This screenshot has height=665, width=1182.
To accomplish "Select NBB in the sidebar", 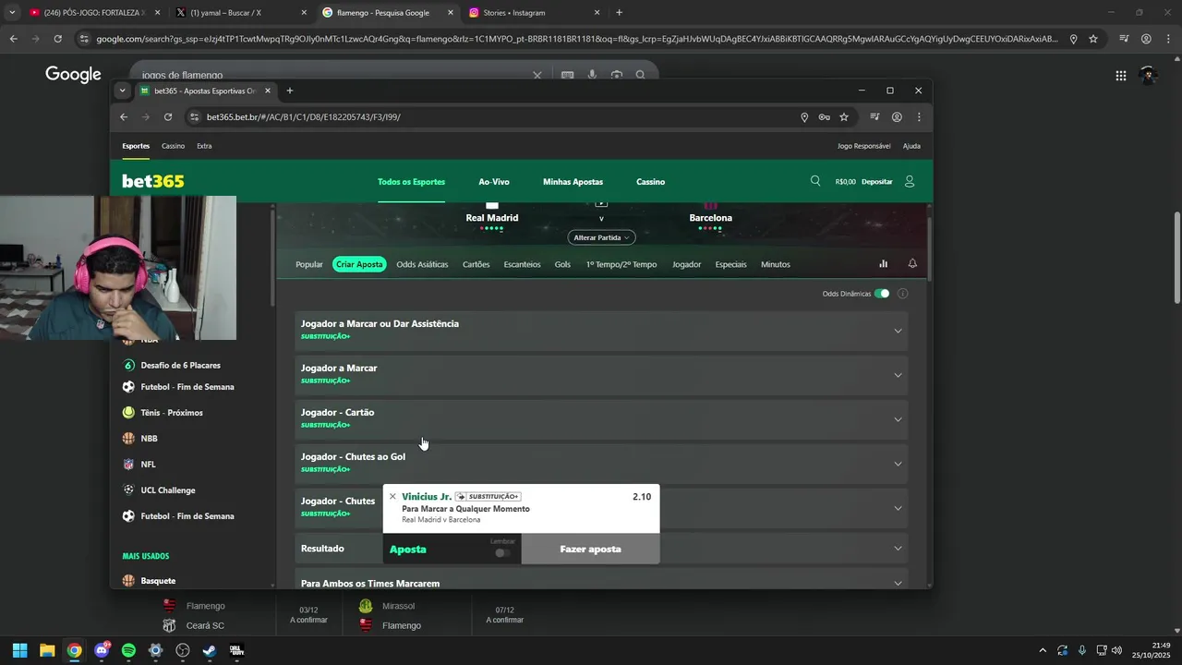I will pos(149,439).
